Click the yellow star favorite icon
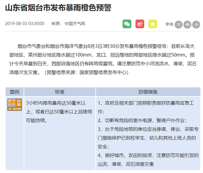Image resolution: width=203 pixels, height=173 pixels. tap(153, 24)
